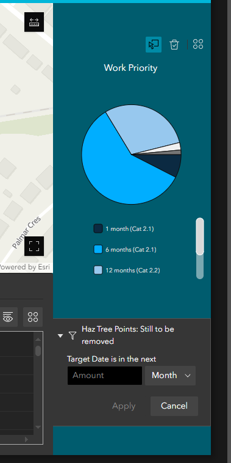
Task: Click the Palmar Cres street label on map
Action: pos(27,232)
